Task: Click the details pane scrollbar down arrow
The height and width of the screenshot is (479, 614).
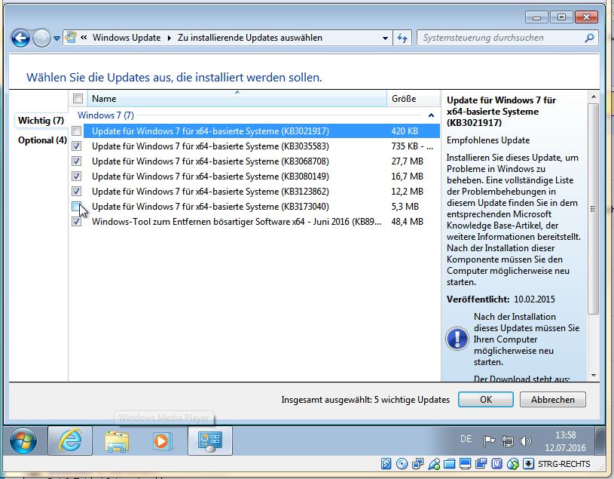Action: click(x=593, y=376)
